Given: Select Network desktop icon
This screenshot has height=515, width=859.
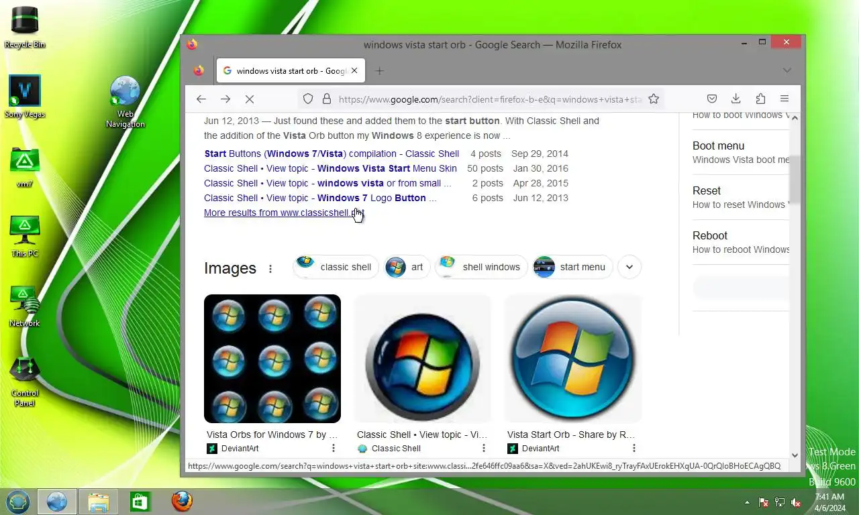Looking at the screenshot, I should [x=25, y=306].
